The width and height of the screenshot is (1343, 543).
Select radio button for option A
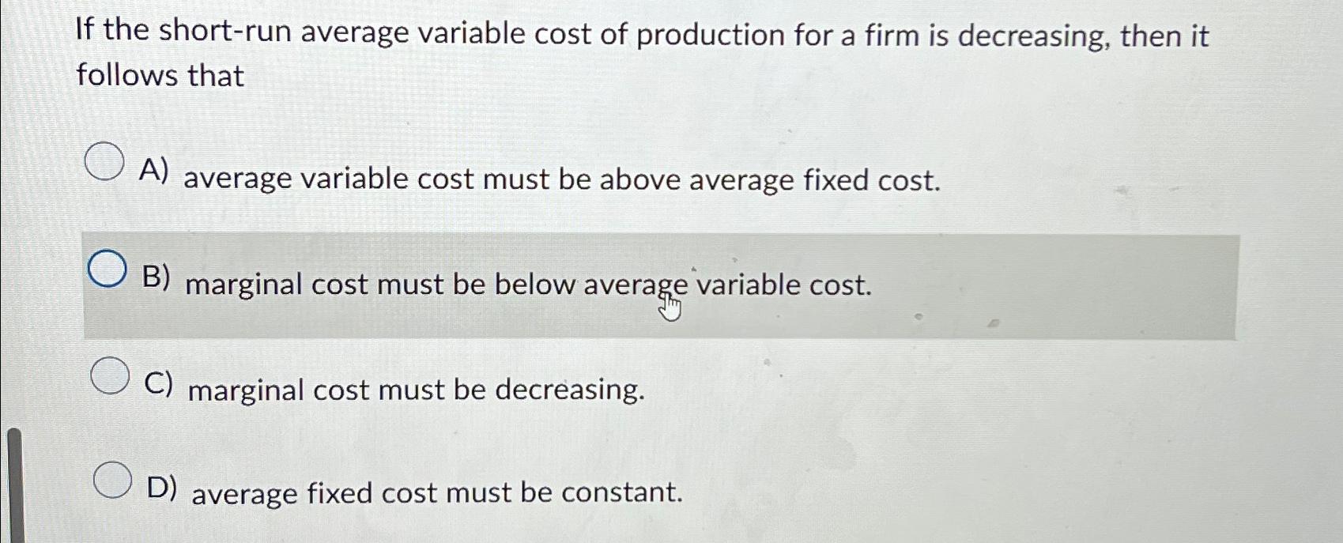103,160
